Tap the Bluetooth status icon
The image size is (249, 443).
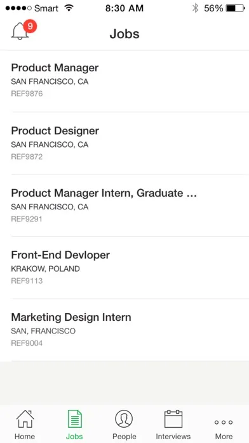pyautogui.click(x=195, y=8)
